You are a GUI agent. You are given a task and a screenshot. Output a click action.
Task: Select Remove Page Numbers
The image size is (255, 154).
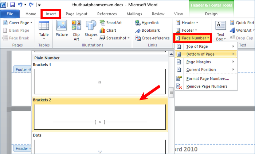(x=206, y=86)
